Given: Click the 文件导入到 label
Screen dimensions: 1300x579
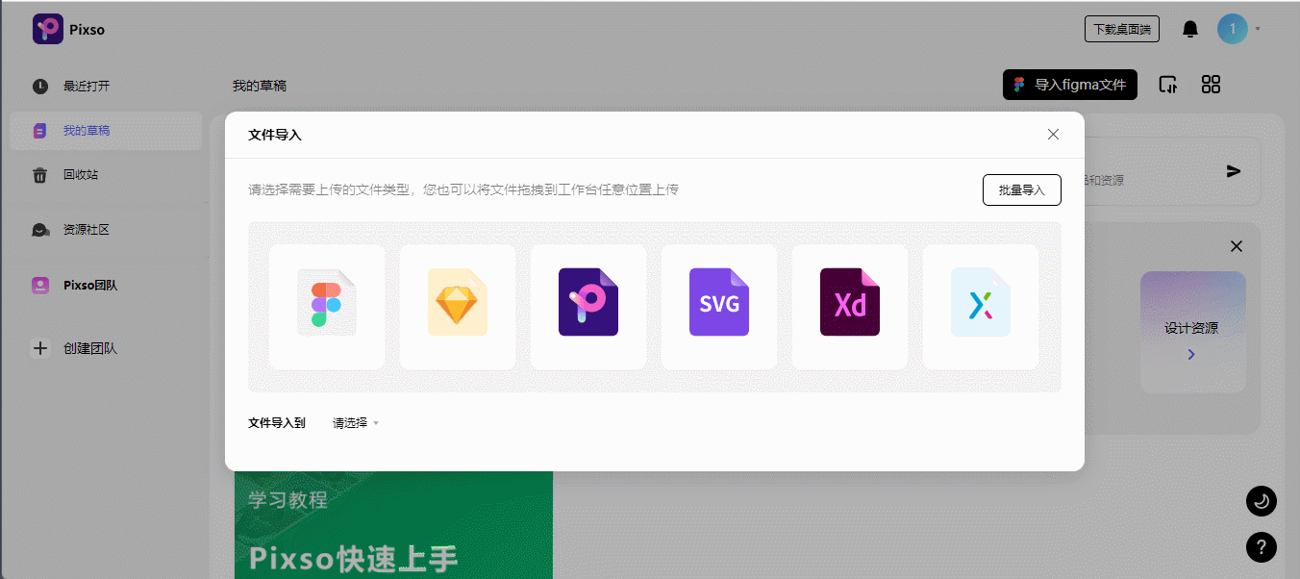Looking at the screenshot, I should coord(277,423).
